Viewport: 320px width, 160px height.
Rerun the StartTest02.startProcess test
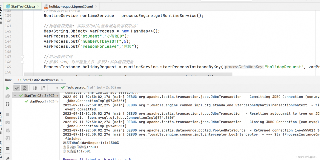pos(8,88)
